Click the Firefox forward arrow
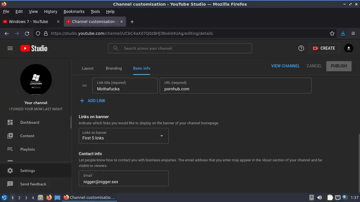This screenshot has width=360, height=202. [x=17, y=33]
